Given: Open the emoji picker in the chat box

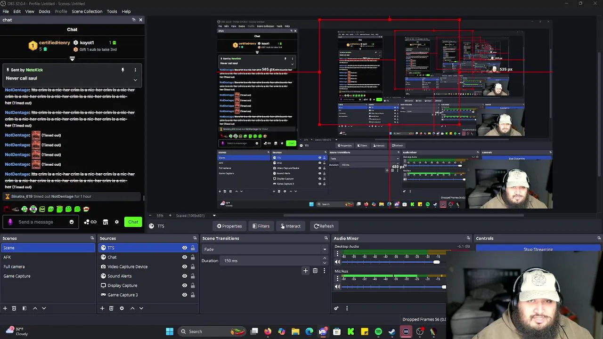Looking at the screenshot, I should pos(72,222).
